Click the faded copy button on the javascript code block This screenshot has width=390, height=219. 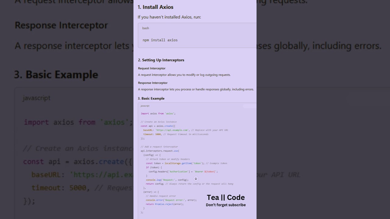coord(250,106)
